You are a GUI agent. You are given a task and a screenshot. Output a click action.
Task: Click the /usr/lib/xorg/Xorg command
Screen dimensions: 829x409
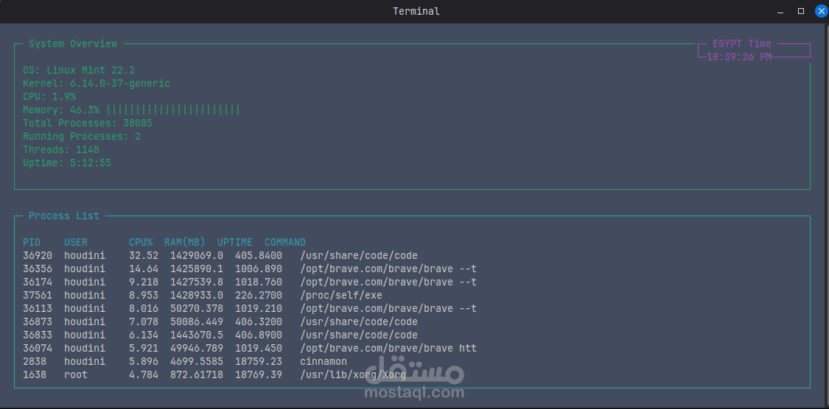353,374
